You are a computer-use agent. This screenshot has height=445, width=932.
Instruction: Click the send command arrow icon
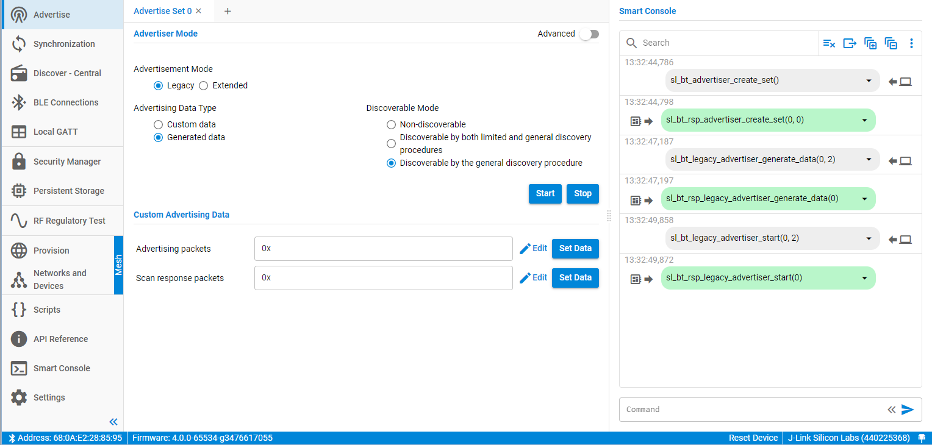[908, 410]
